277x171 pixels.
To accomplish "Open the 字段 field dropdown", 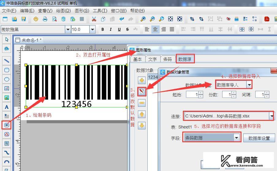I will (237, 138).
